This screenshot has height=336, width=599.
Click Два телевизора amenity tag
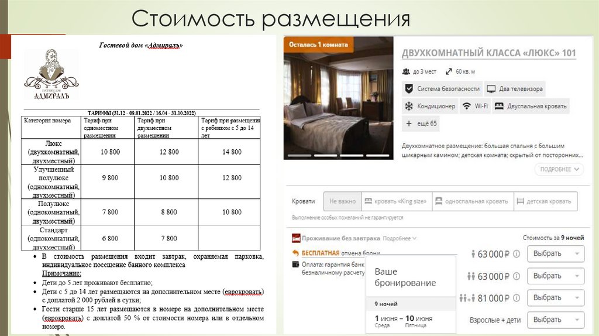coord(515,88)
